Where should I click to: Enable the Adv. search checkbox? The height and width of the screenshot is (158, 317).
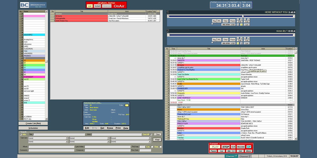21,134
